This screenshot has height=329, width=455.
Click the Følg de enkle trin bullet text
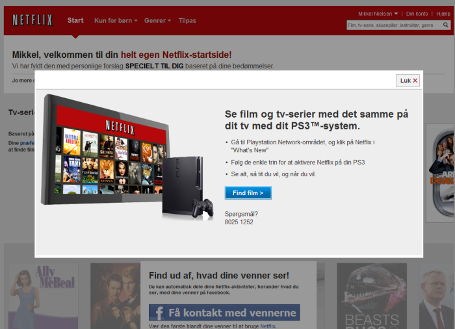(298, 163)
